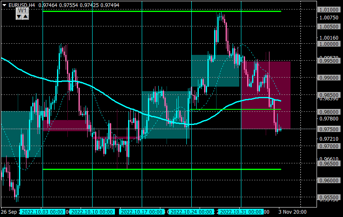
Task: Click the 2022.10.24 00:00 date label
Action: pyautogui.click(x=191, y=212)
